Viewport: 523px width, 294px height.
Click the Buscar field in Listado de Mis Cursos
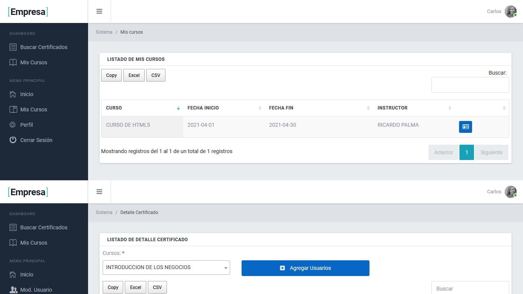point(470,85)
